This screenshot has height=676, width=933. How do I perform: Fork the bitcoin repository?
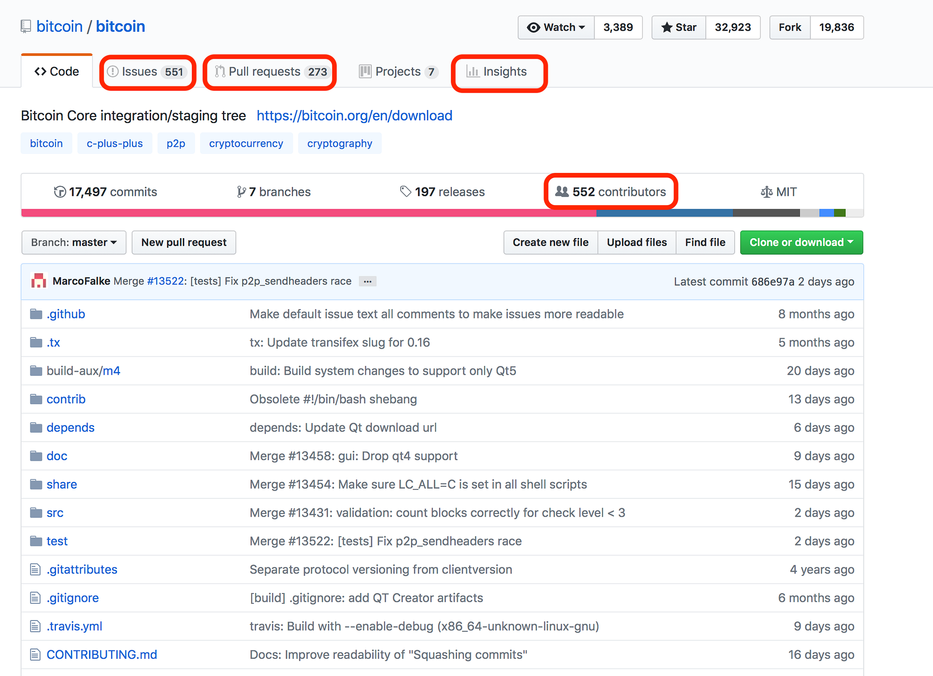point(790,28)
